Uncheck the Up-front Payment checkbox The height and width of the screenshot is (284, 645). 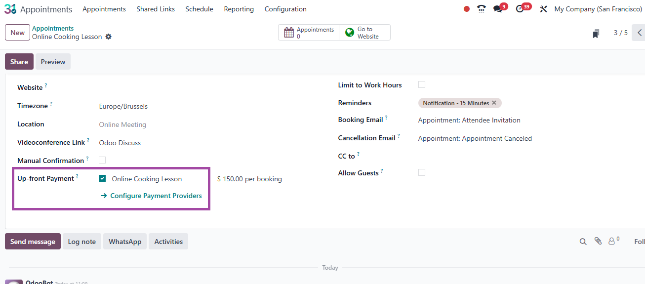[x=102, y=179]
